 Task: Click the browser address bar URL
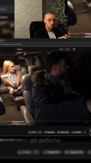[x=11, y=44]
